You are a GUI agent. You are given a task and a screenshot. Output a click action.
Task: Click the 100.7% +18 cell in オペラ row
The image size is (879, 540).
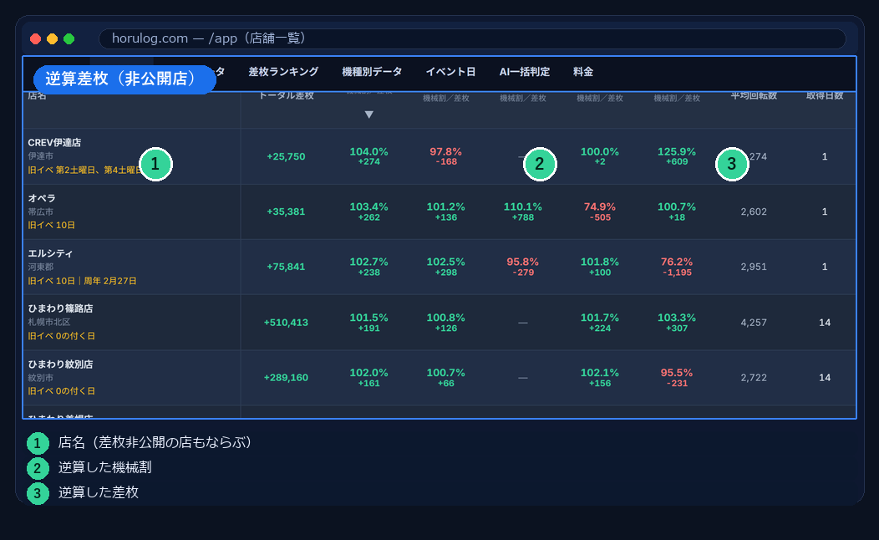click(x=677, y=211)
